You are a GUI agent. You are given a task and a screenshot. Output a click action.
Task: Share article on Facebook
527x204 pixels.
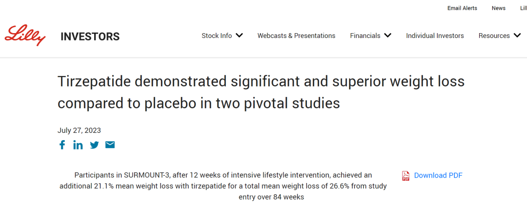[62, 145]
